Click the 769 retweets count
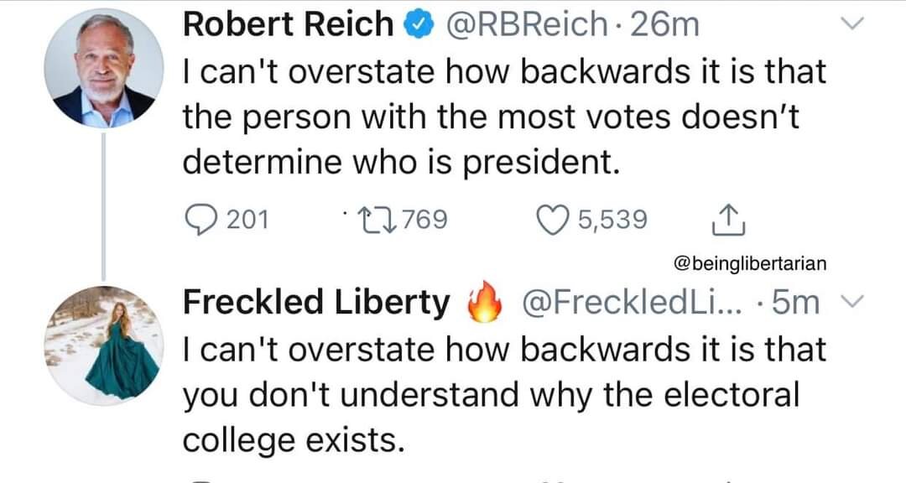906x483 pixels. point(425,220)
